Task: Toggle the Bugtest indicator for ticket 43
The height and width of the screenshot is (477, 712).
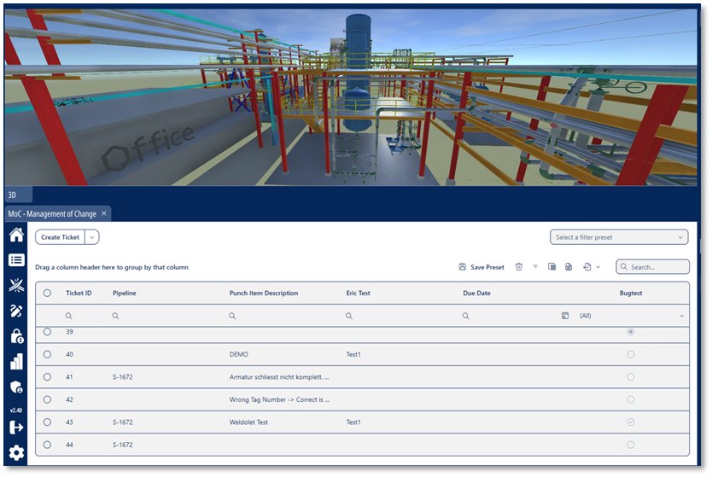Action: point(630,422)
